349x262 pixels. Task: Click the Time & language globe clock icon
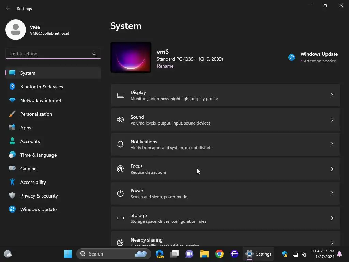click(12, 155)
